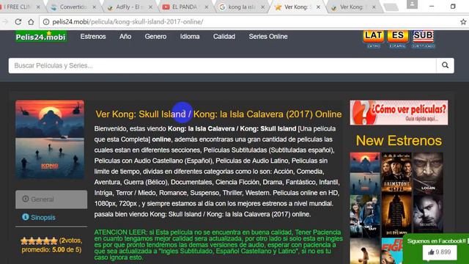Bookmark this page with the star icon
This screenshot has height=264, width=469.
coord(463,22)
